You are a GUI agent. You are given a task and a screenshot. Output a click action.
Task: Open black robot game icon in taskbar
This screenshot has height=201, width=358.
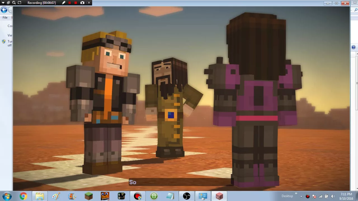pos(121,196)
